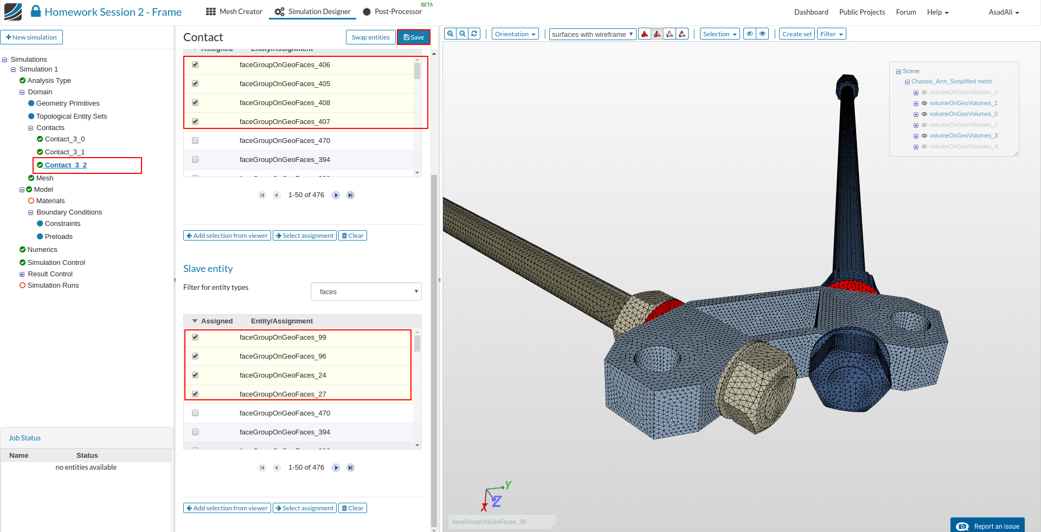Click the zoom in magnifier icon
1041x532 pixels.
tap(450, 34)
